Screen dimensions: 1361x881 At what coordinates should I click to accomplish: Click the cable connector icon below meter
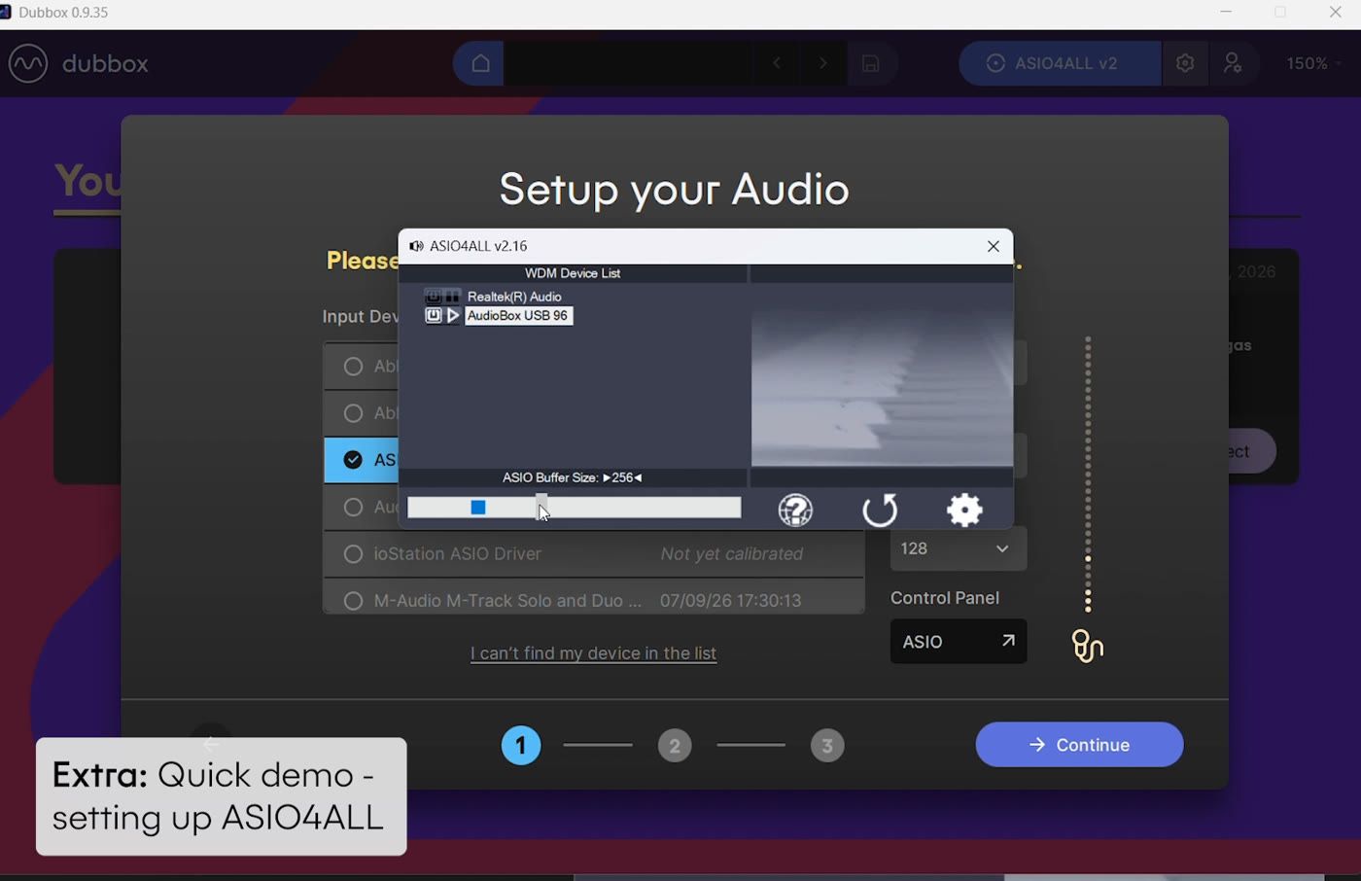tap(1087, 646)
